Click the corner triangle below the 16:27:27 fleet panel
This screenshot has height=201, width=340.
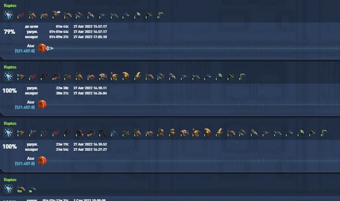pyautogui.click(x=2, y=170)
